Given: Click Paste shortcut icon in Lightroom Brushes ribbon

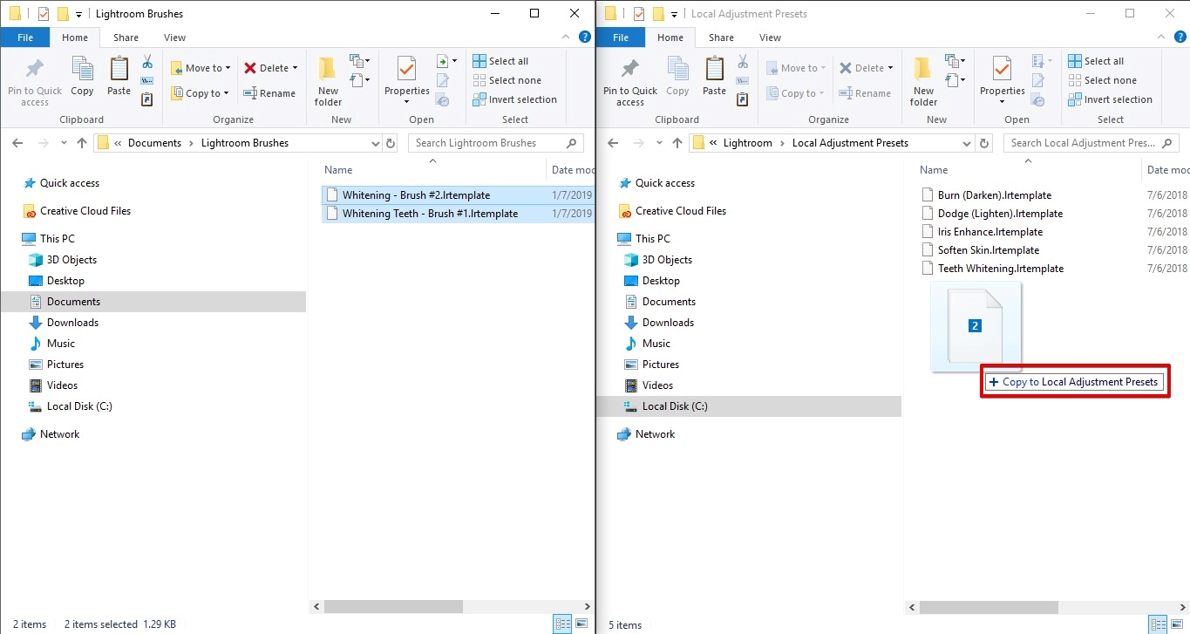Looking at the screenshot, I should (147, 99).
